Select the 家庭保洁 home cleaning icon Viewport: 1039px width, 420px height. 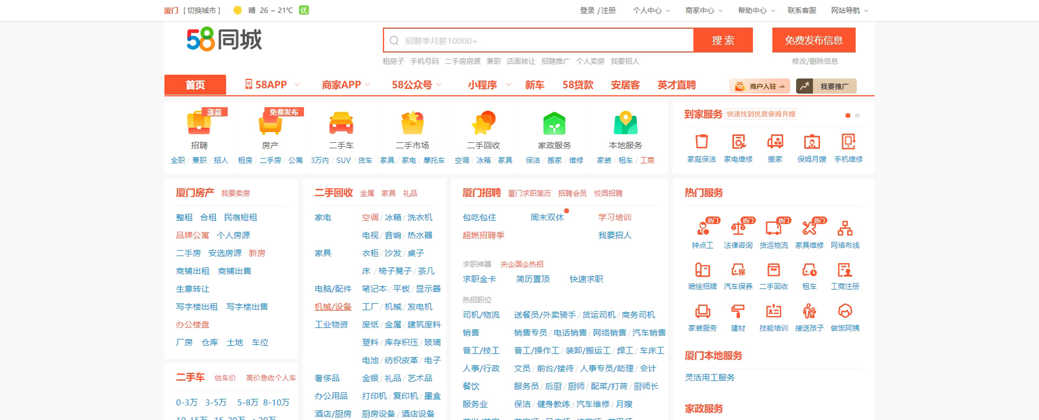(x=702, y=142)
